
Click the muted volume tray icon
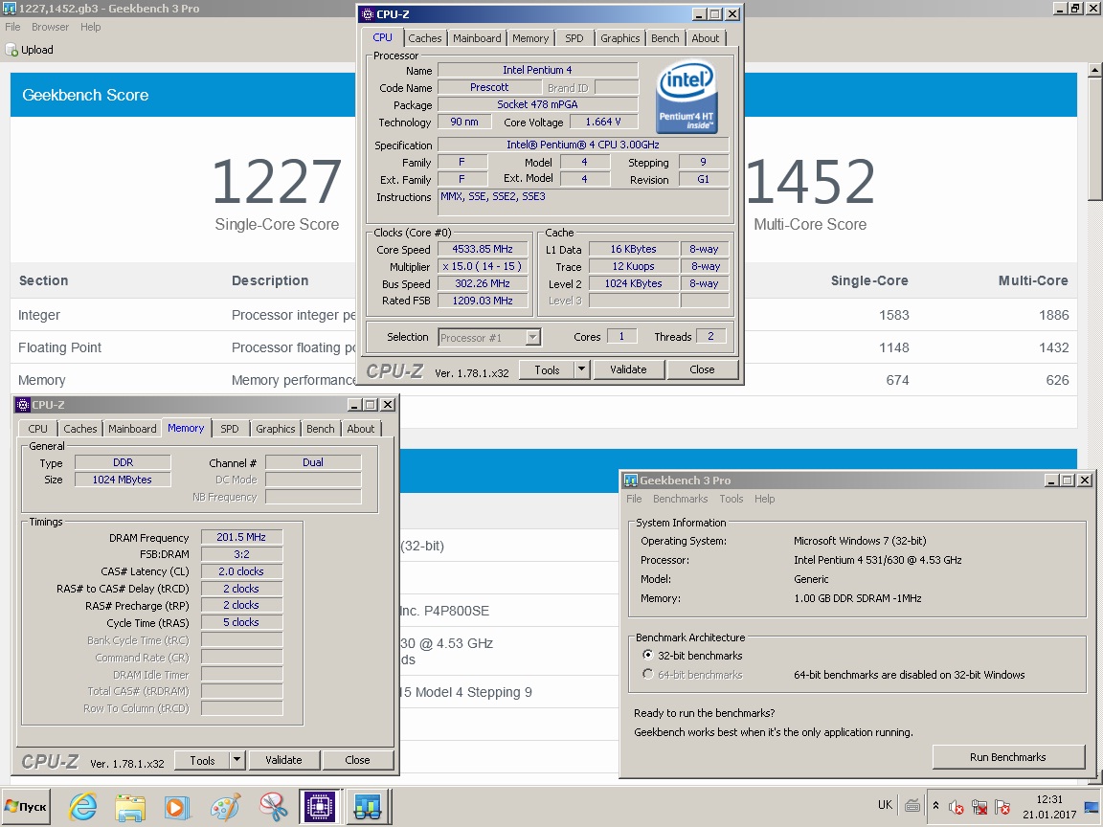pyautogui.click(x=956, y=807)
